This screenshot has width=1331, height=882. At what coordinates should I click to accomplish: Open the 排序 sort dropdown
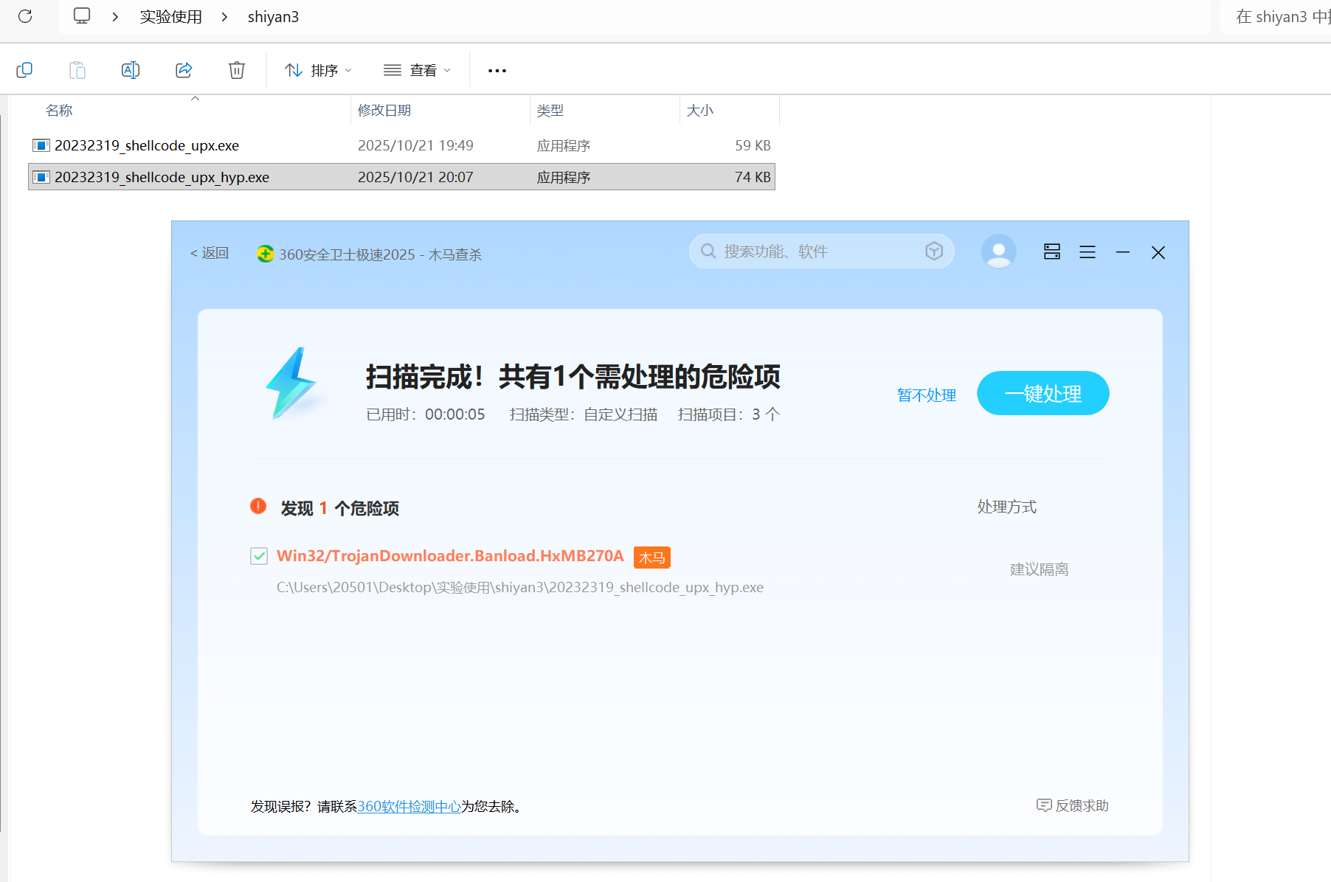pos(318,70)
